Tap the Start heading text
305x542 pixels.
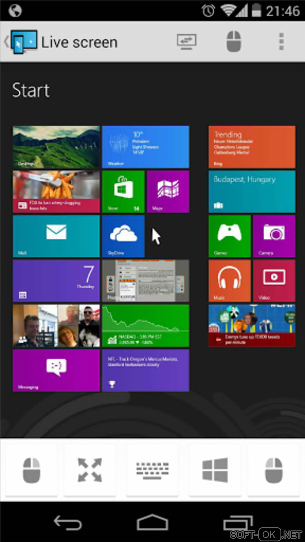point(31,90)
